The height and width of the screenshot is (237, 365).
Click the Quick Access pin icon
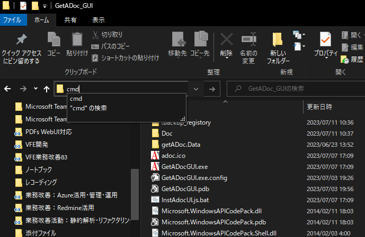pos(21,40)
